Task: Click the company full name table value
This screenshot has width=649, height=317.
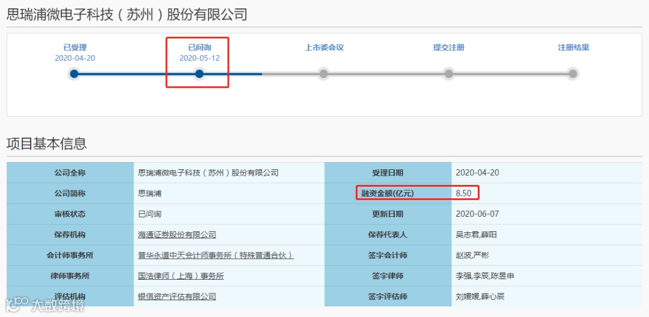Action: 208,173
